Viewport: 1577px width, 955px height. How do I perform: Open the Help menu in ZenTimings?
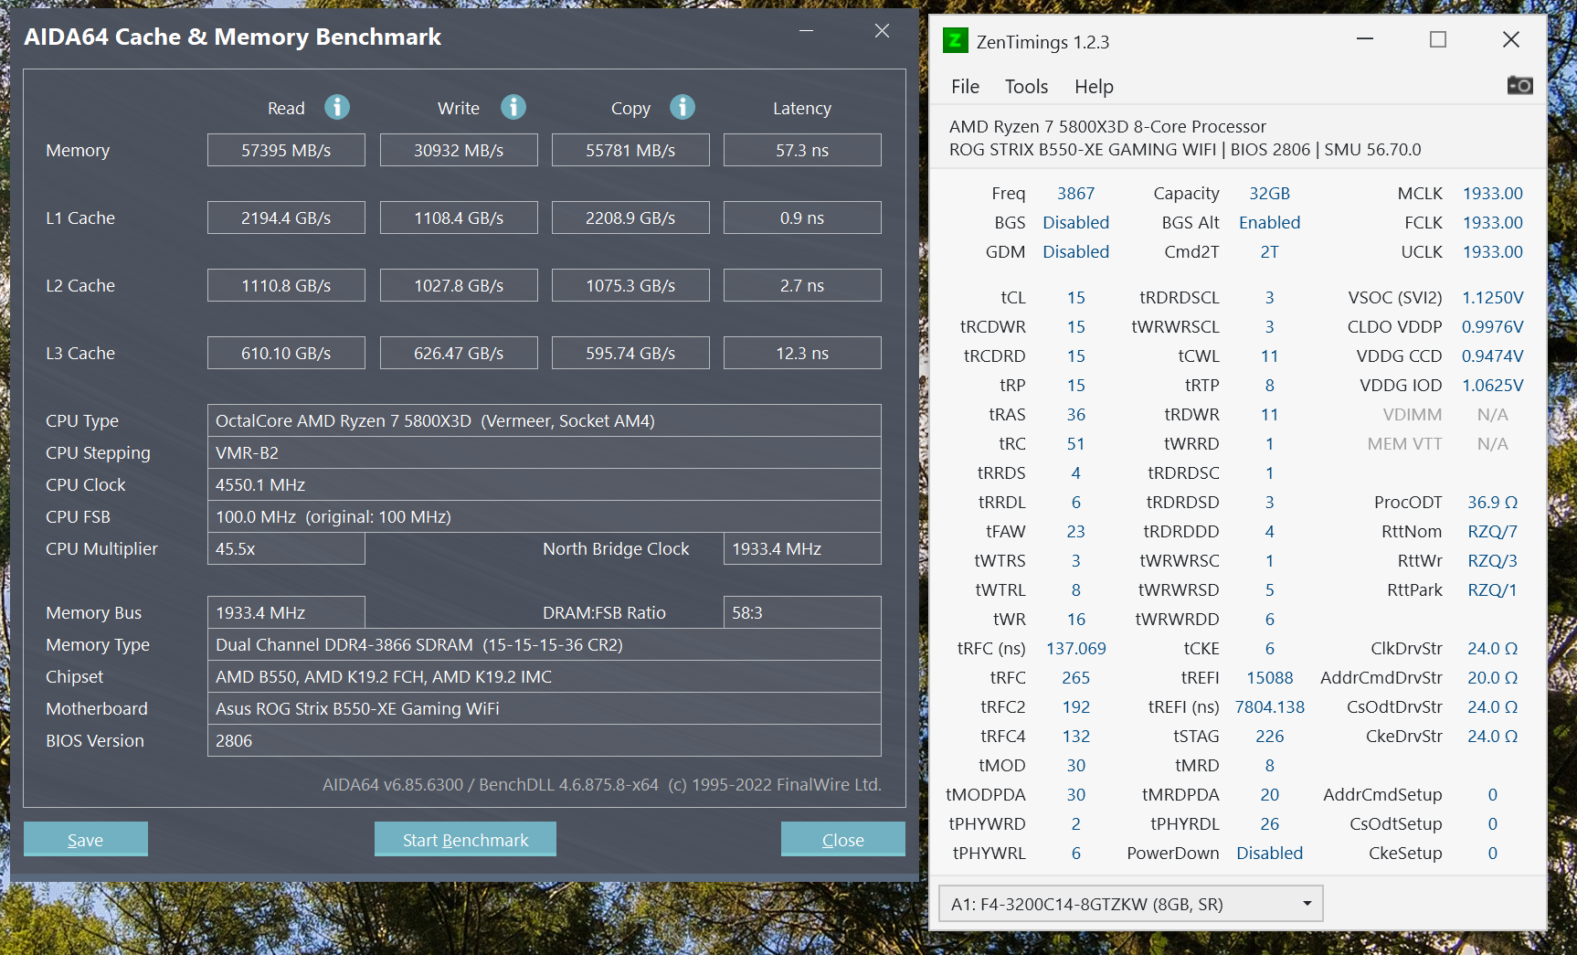[1094, 87]
